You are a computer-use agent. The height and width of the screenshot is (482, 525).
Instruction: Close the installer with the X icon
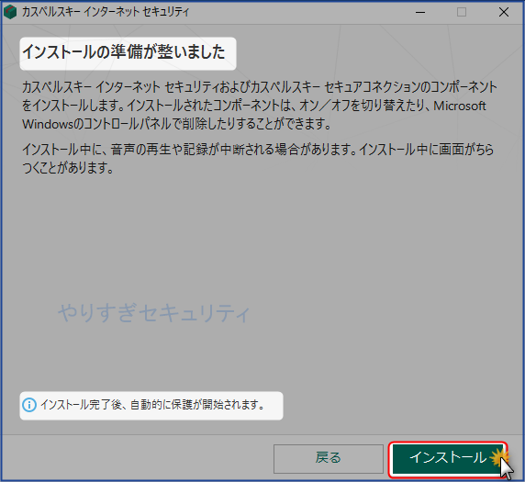click(x=504, y=12)
